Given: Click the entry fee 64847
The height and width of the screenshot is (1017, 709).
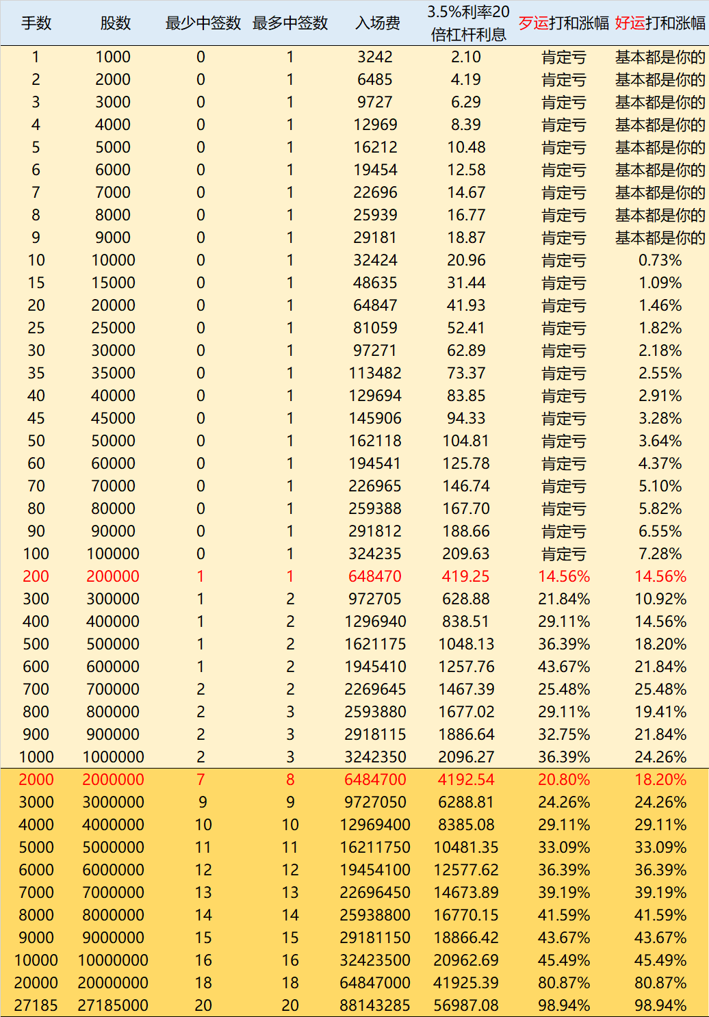Looking at the screenshot, I should pyautogui.click(x=375, y=305).
